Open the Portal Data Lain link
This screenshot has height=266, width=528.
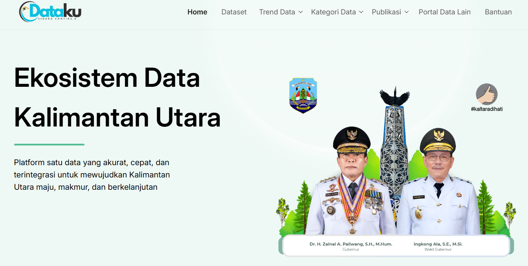click(444, 12)
